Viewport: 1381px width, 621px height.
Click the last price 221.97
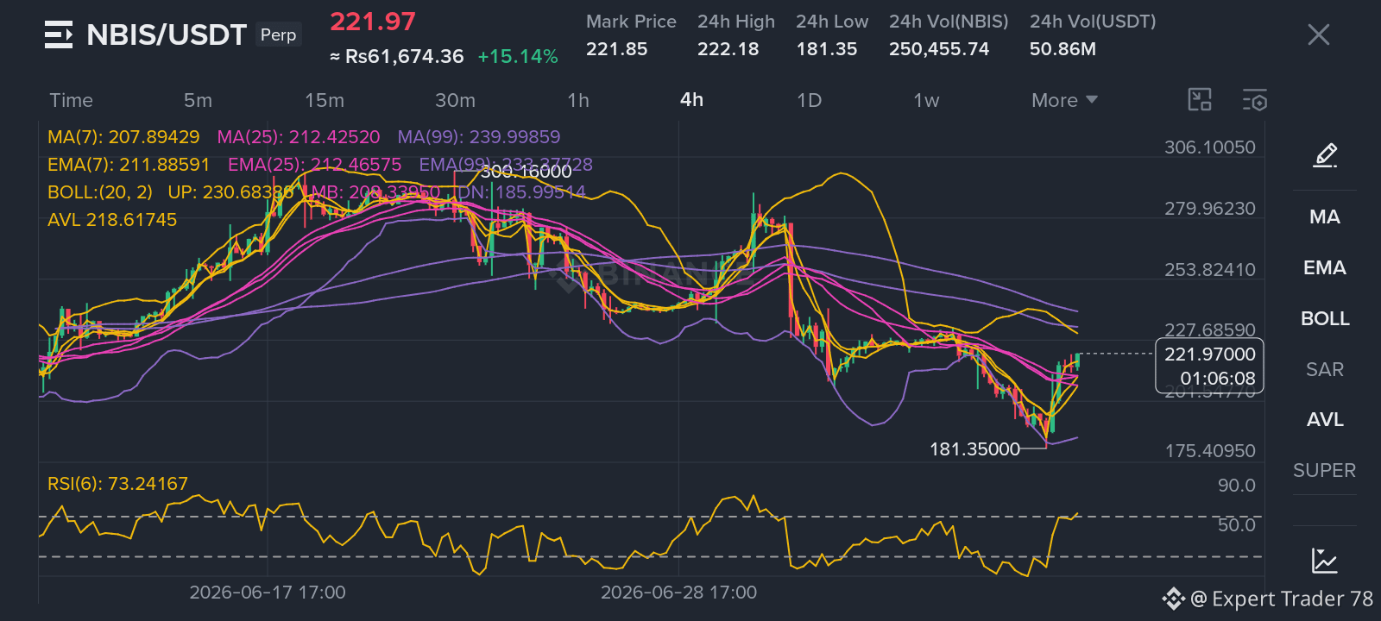click(x=373, y=22)
